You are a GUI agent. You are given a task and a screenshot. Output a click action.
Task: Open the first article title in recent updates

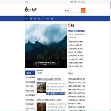click(50, 79)
